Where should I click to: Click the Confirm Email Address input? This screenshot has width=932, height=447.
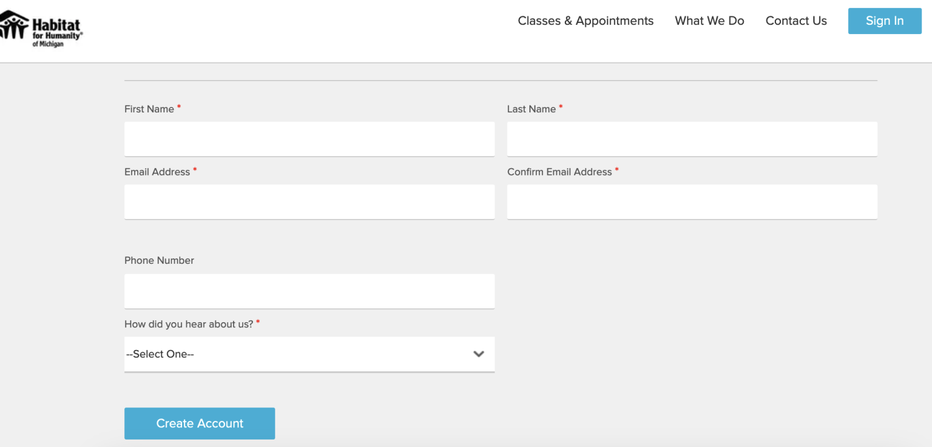tap(692, 202)
